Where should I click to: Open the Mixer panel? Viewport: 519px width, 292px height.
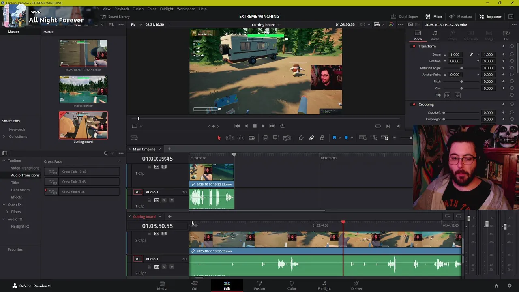[x=433, y=17]
